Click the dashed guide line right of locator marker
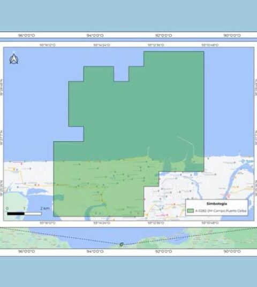Viewport: 257px width, 287px height. [189, 236]
